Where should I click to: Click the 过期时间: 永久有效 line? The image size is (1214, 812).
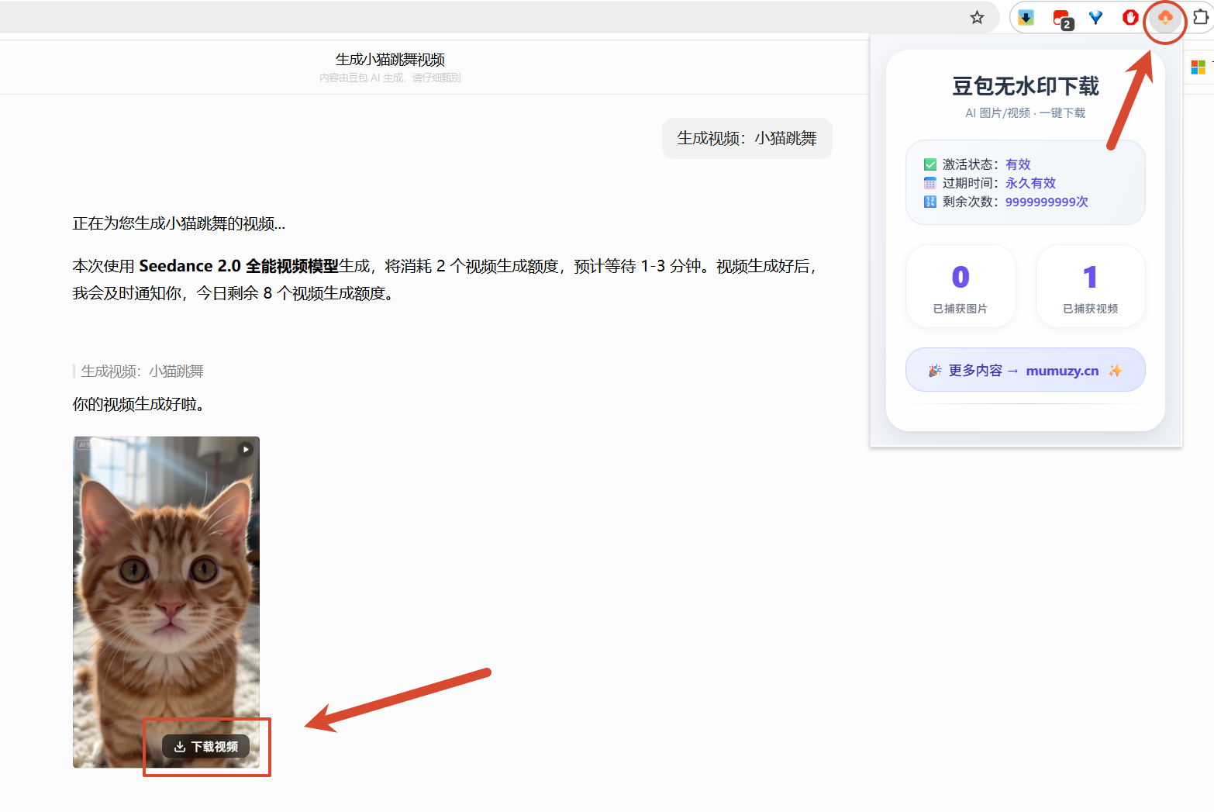(x=990, y=183)
